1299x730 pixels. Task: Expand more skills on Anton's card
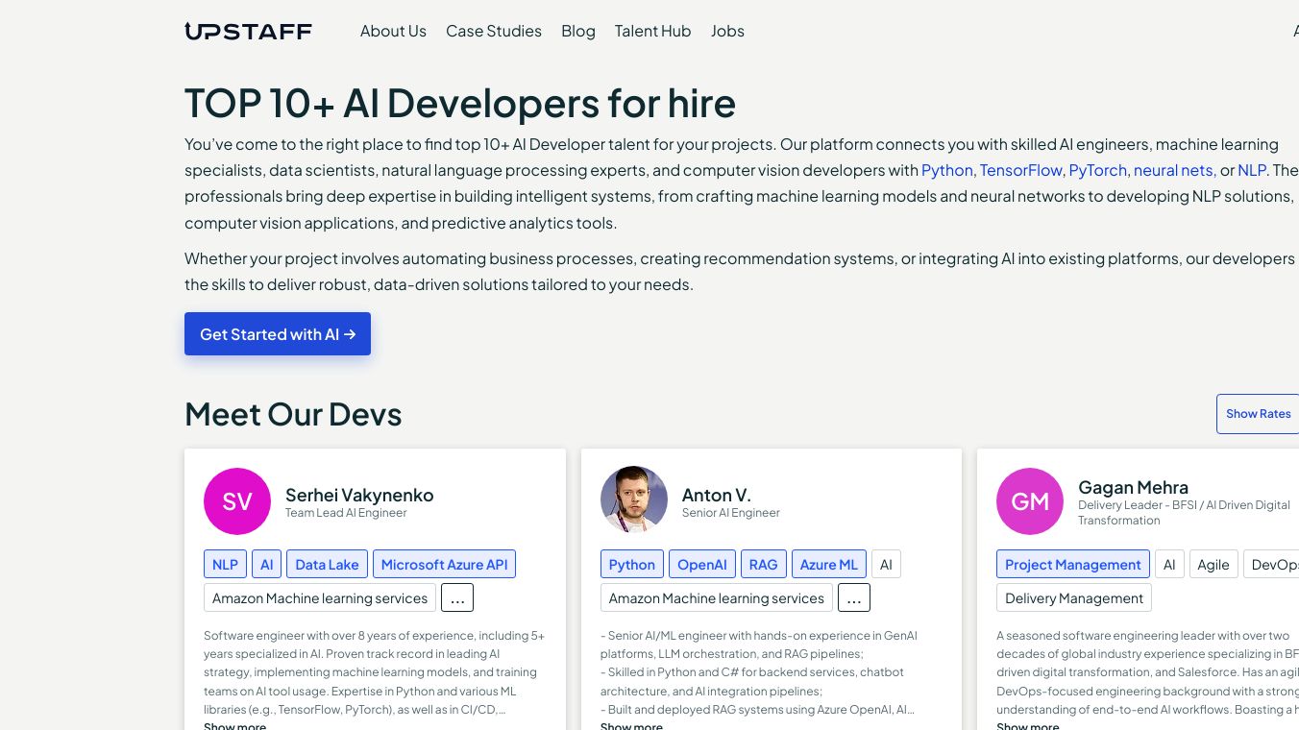pyautogui.click(x=854, y=597)
